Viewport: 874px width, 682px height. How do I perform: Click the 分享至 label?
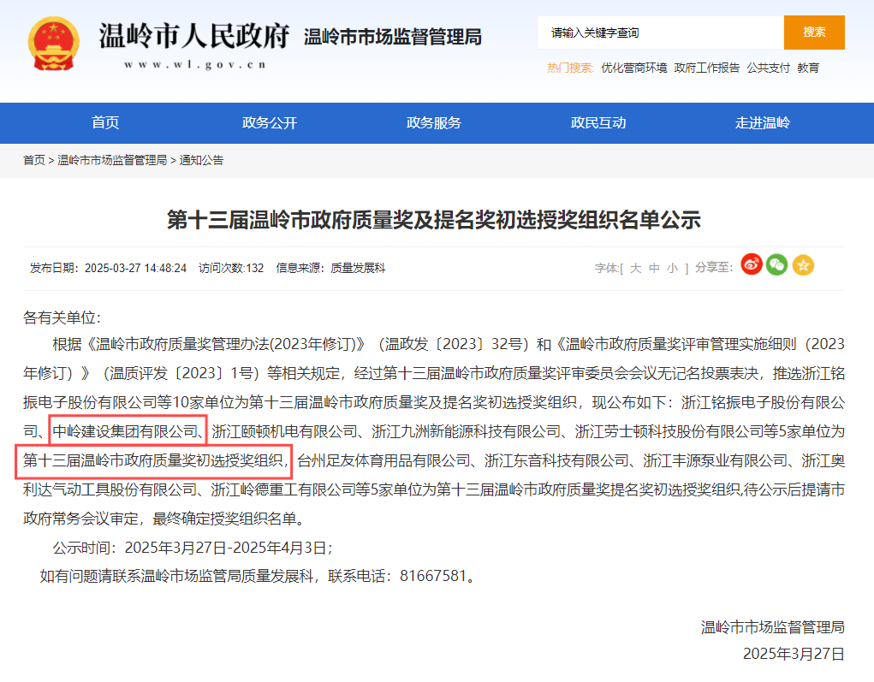click(713, 268)
